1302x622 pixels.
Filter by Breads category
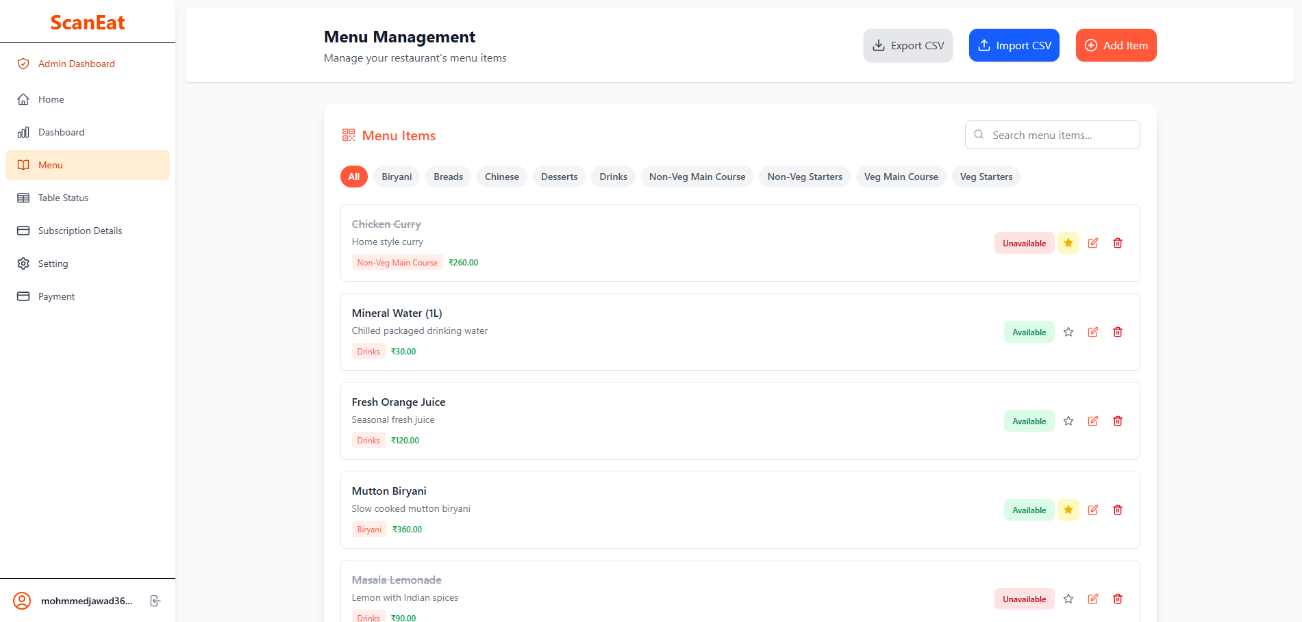click(x=449, y=177)
